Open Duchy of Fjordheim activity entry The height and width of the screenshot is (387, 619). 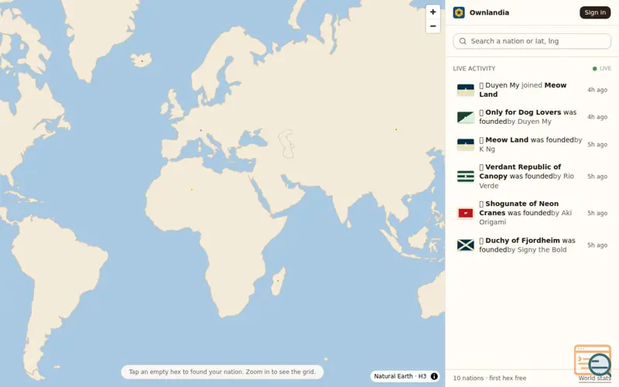(x=532, y=245)
